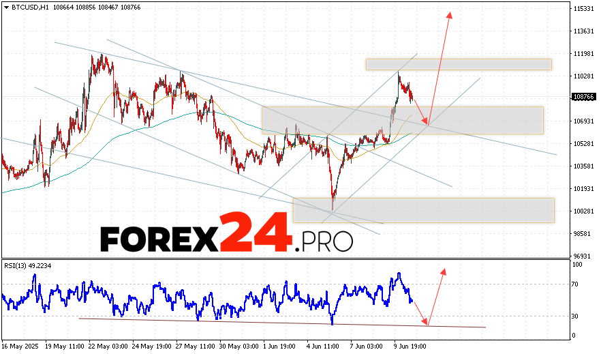
Task: Select the red downward arrowhead in RSI panel
Action: click(x=426, y=322)
